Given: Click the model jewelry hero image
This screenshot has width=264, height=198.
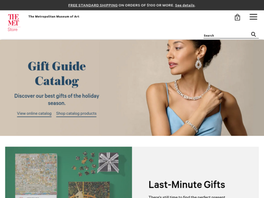Looking at the screenshot, I should (195, 88).
